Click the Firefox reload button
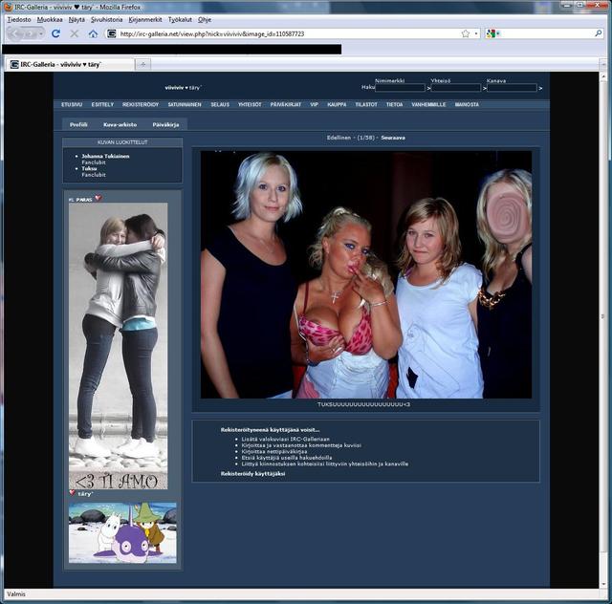612x604 pixels. [55, 34]
